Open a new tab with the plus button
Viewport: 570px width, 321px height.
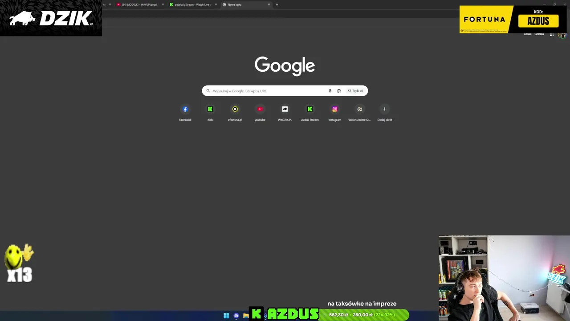277,4
